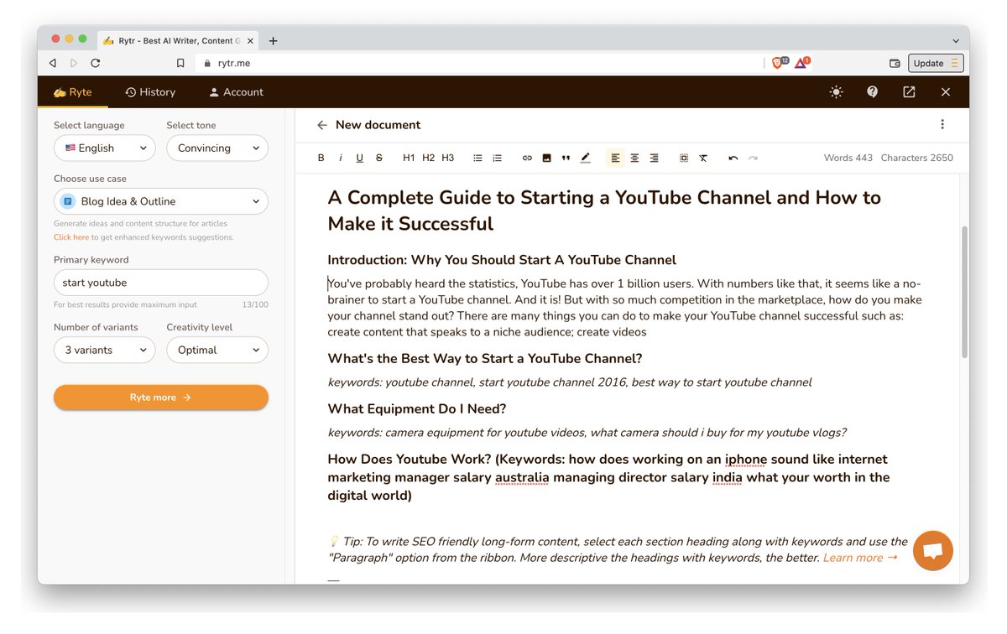Align text to the left
Screen dimensions: 1007x634
click(615, 158)
